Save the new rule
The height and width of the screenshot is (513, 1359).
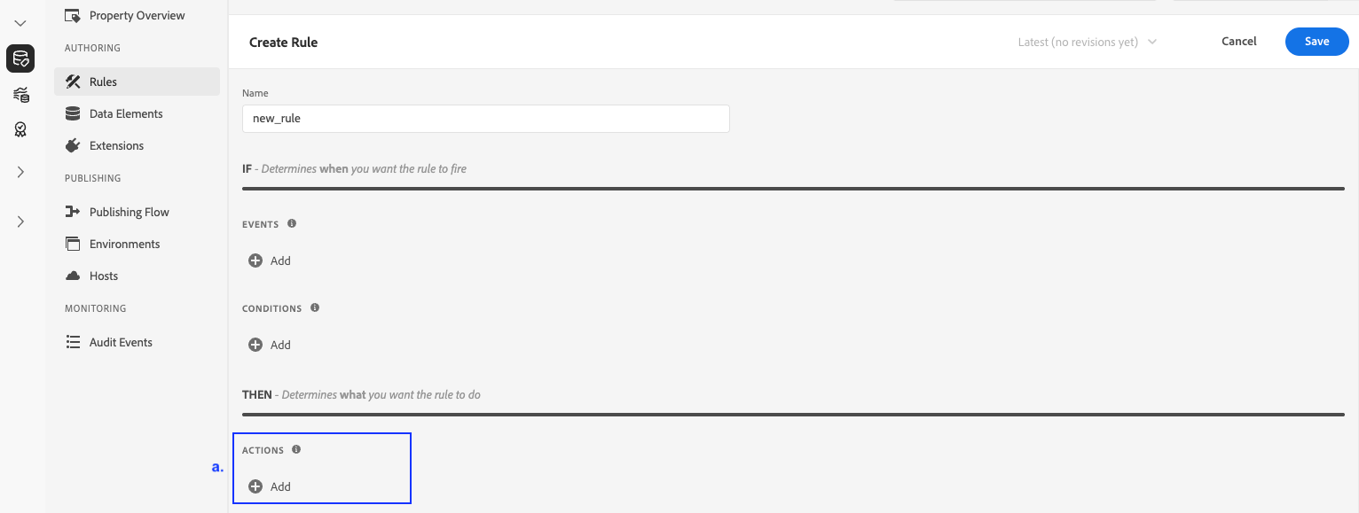coord(1316,42)
